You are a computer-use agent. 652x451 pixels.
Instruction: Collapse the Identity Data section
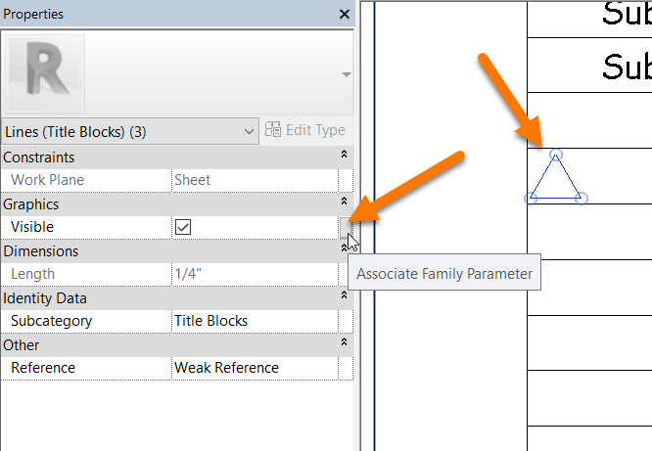pyautogui.click(x=344, y=297)
